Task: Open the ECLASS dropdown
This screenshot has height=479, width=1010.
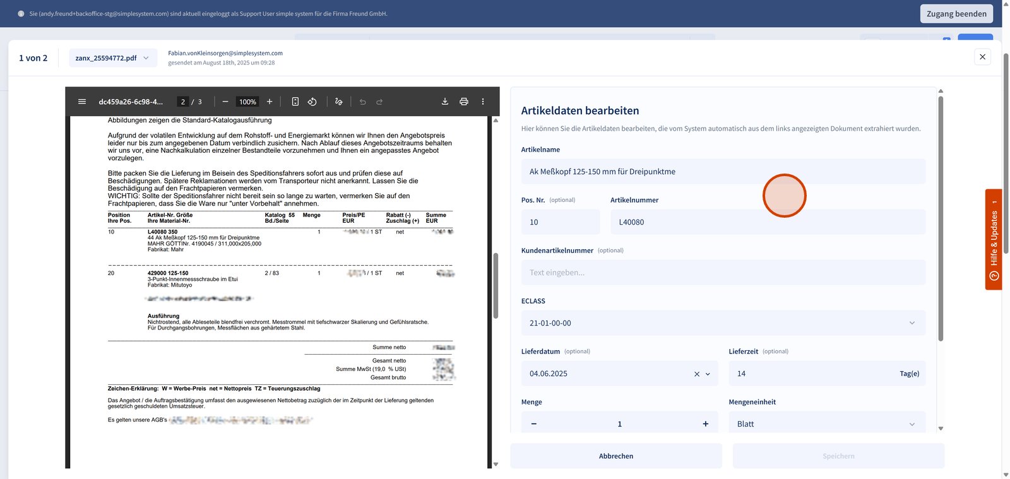Action: click(x=912, y=323)
